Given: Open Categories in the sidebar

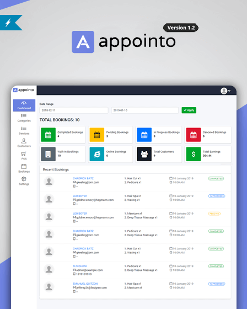Looking at the screenshot, I should point(24,118).
